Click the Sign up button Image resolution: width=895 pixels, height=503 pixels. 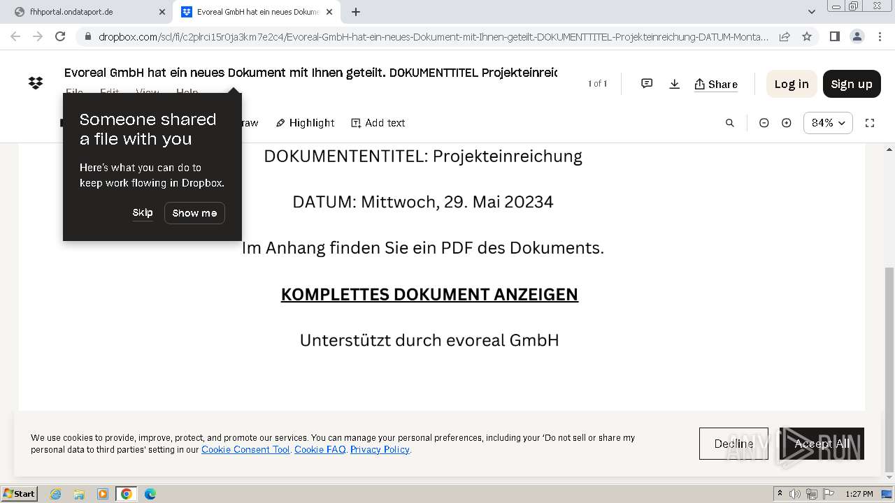[x=852, y=84]
